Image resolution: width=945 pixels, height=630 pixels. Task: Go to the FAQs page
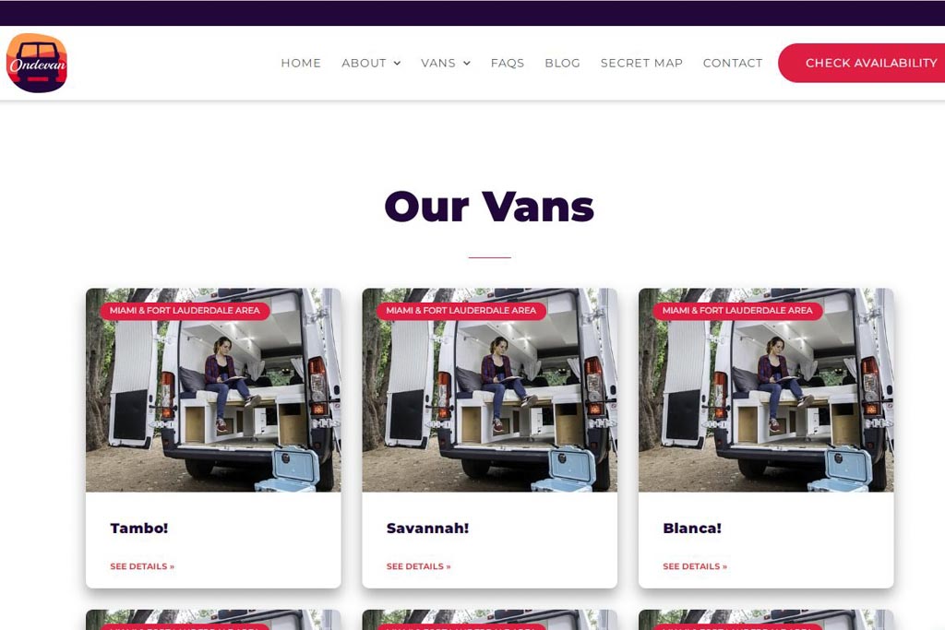pos(508,64)
